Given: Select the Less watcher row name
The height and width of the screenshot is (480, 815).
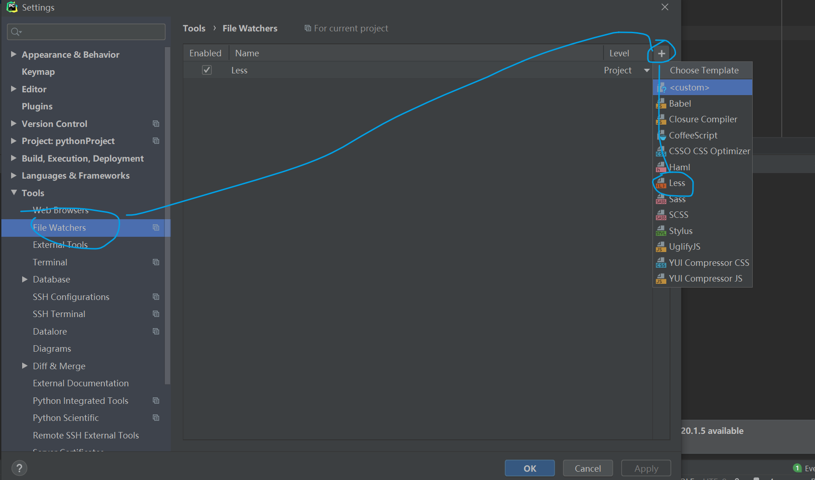Looking at the screenshot, I should click(239, 70).
